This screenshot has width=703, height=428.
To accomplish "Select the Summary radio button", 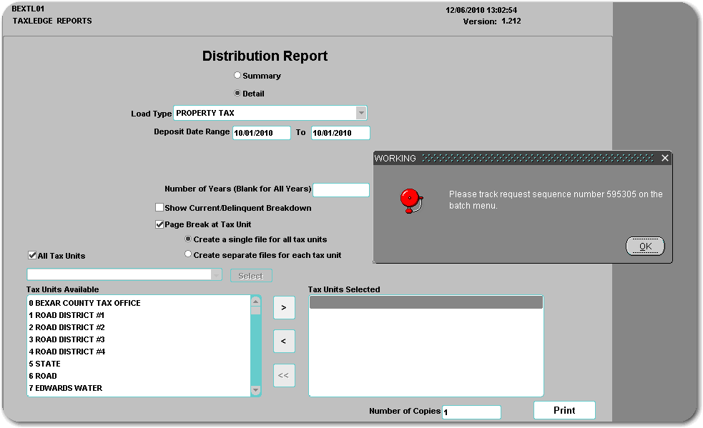I will (x=237, y=75).
